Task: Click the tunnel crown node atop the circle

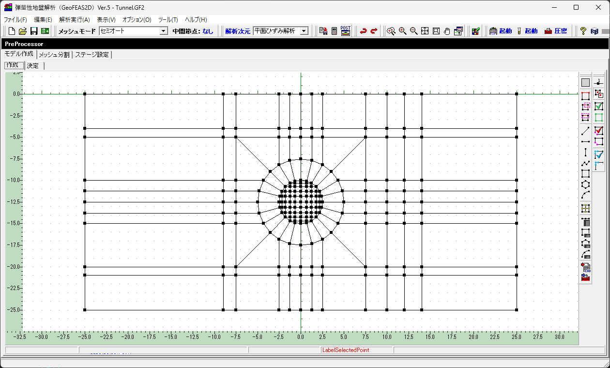Action: click(x=301, y=159)
